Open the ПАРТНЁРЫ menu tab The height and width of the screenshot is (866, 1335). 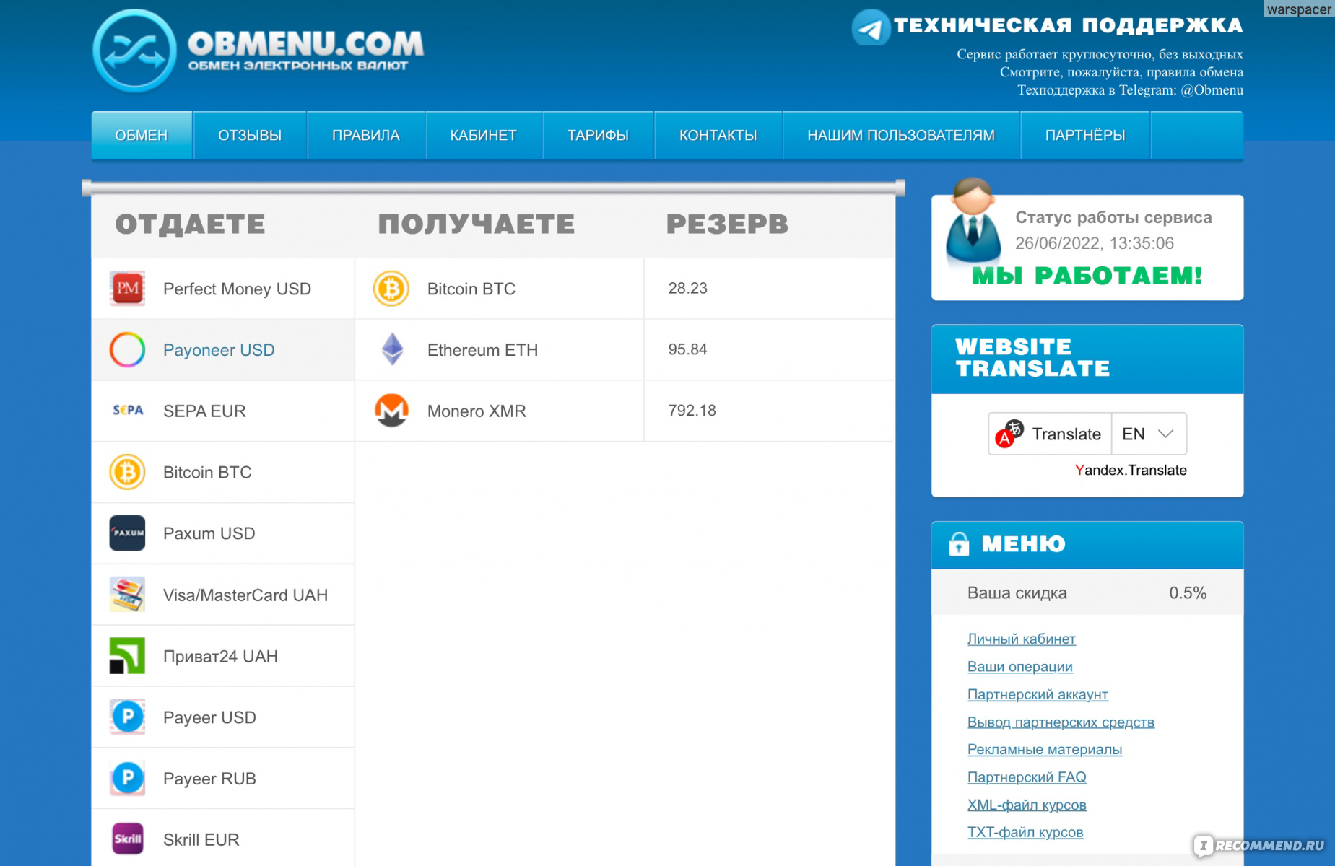pos(1085,135)
